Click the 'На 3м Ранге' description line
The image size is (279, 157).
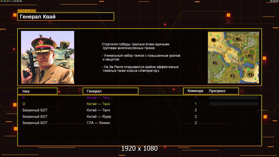[140, 69]
